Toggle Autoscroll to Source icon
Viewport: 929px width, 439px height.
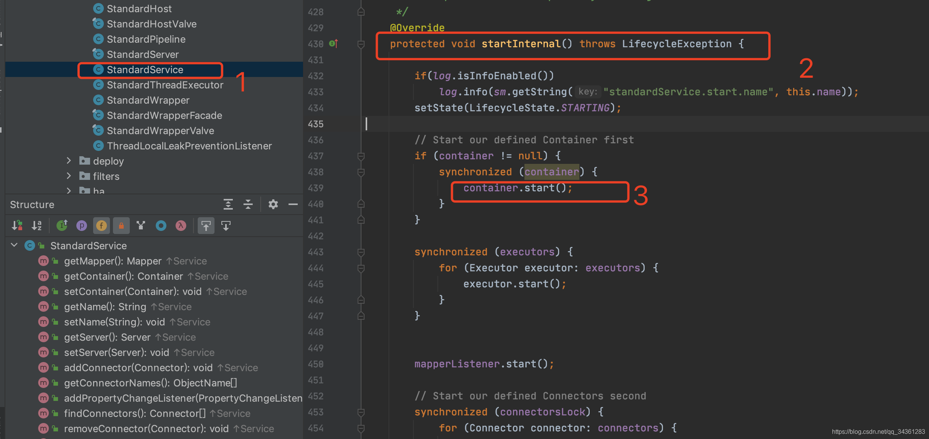[x=206, y=226]
